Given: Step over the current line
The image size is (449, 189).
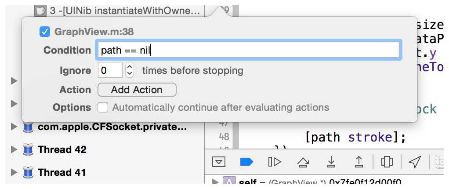Looking at the screenshot, I should coord(303,162).
